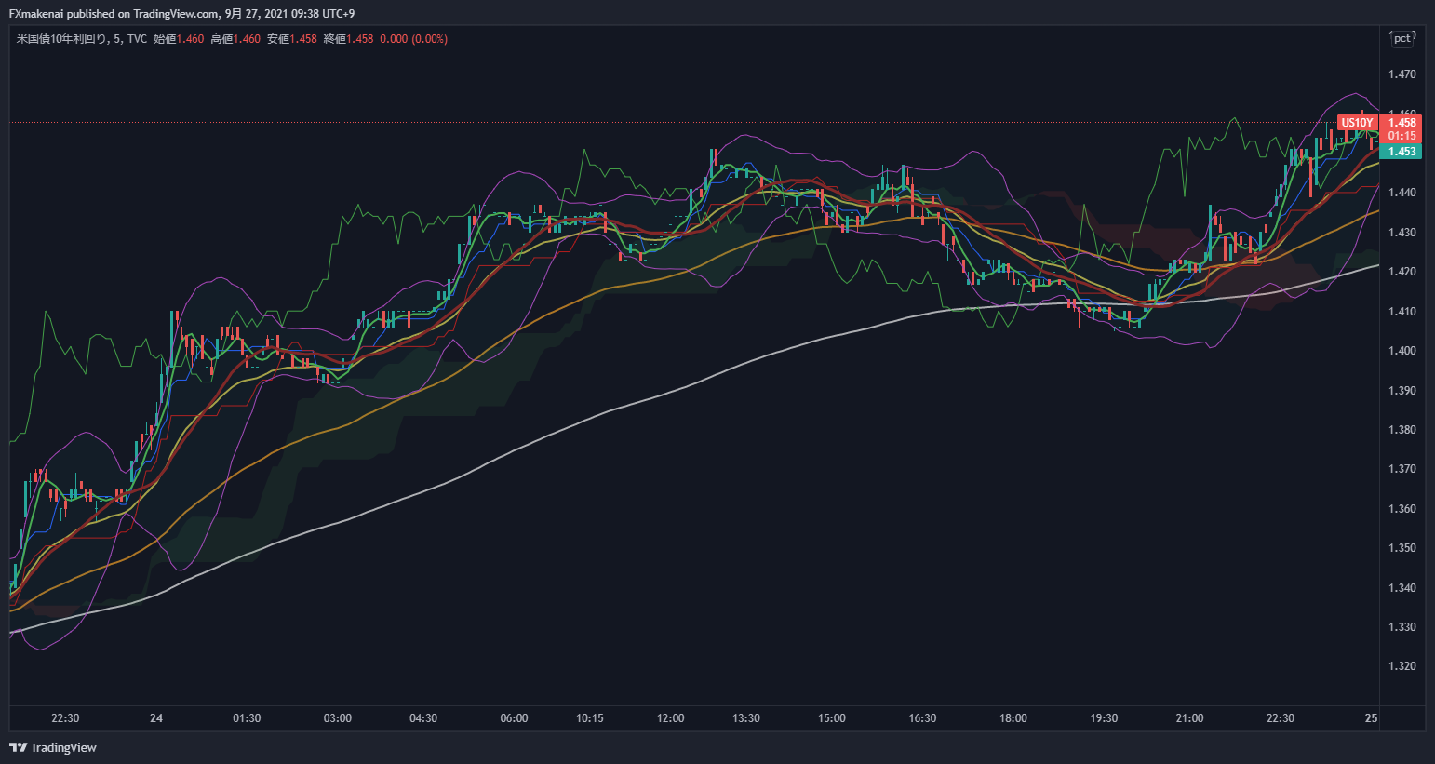Click the 1.380 price axis label
The height and width of the screenshot is (764, 1435).
pos(1401,430)
